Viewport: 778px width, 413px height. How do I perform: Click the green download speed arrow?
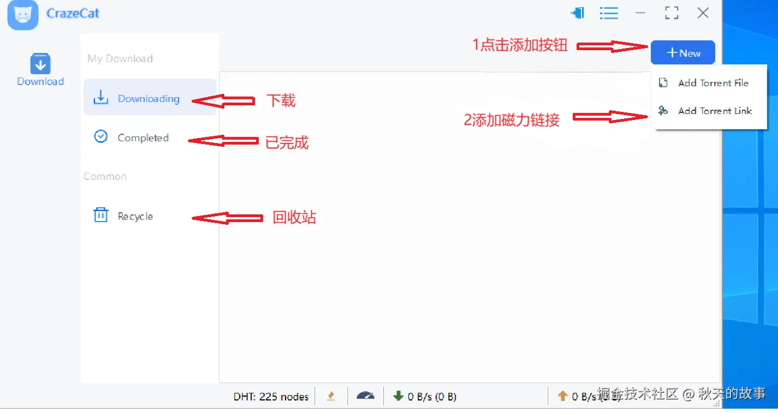click(x=399, y=396)
